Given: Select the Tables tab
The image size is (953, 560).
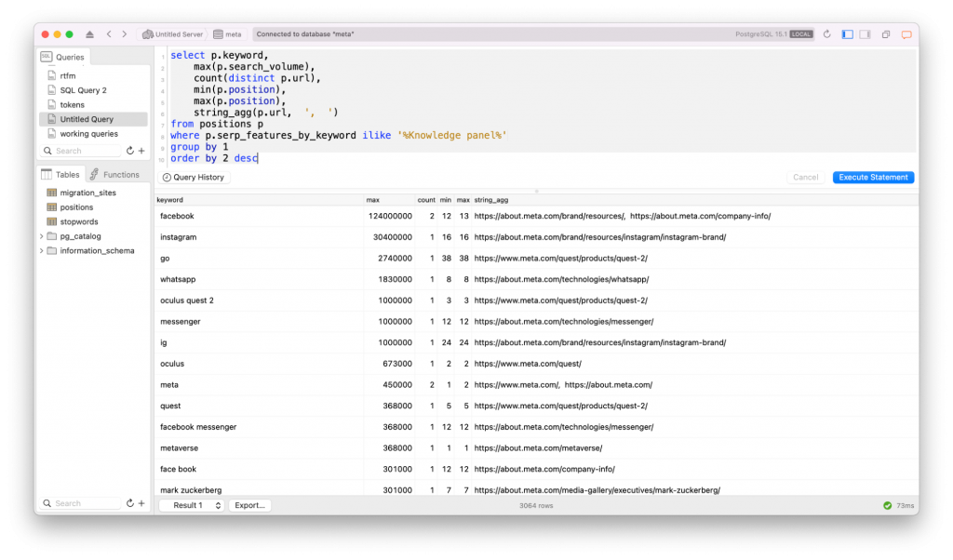Looking at the screenshot, I should [x=60, y=175].
